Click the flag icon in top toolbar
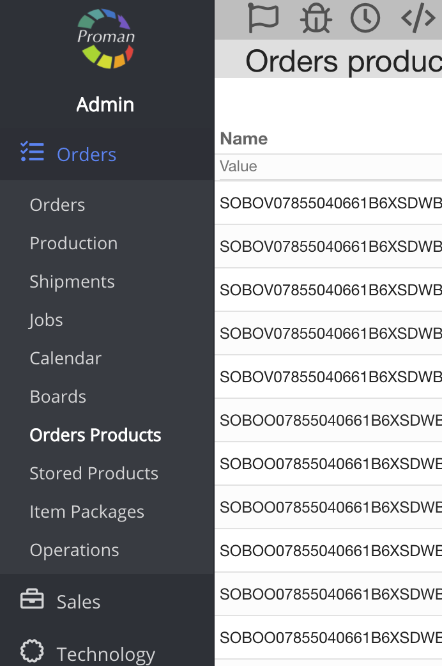 point(263,18)
